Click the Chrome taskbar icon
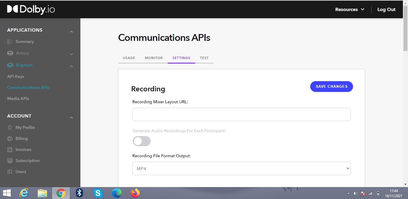408x199 pixels. pyautogui.click(x=61, y=193)
